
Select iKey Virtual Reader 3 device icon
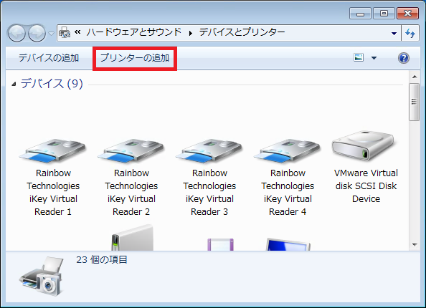pyautogui.click(x=209, y=151)
